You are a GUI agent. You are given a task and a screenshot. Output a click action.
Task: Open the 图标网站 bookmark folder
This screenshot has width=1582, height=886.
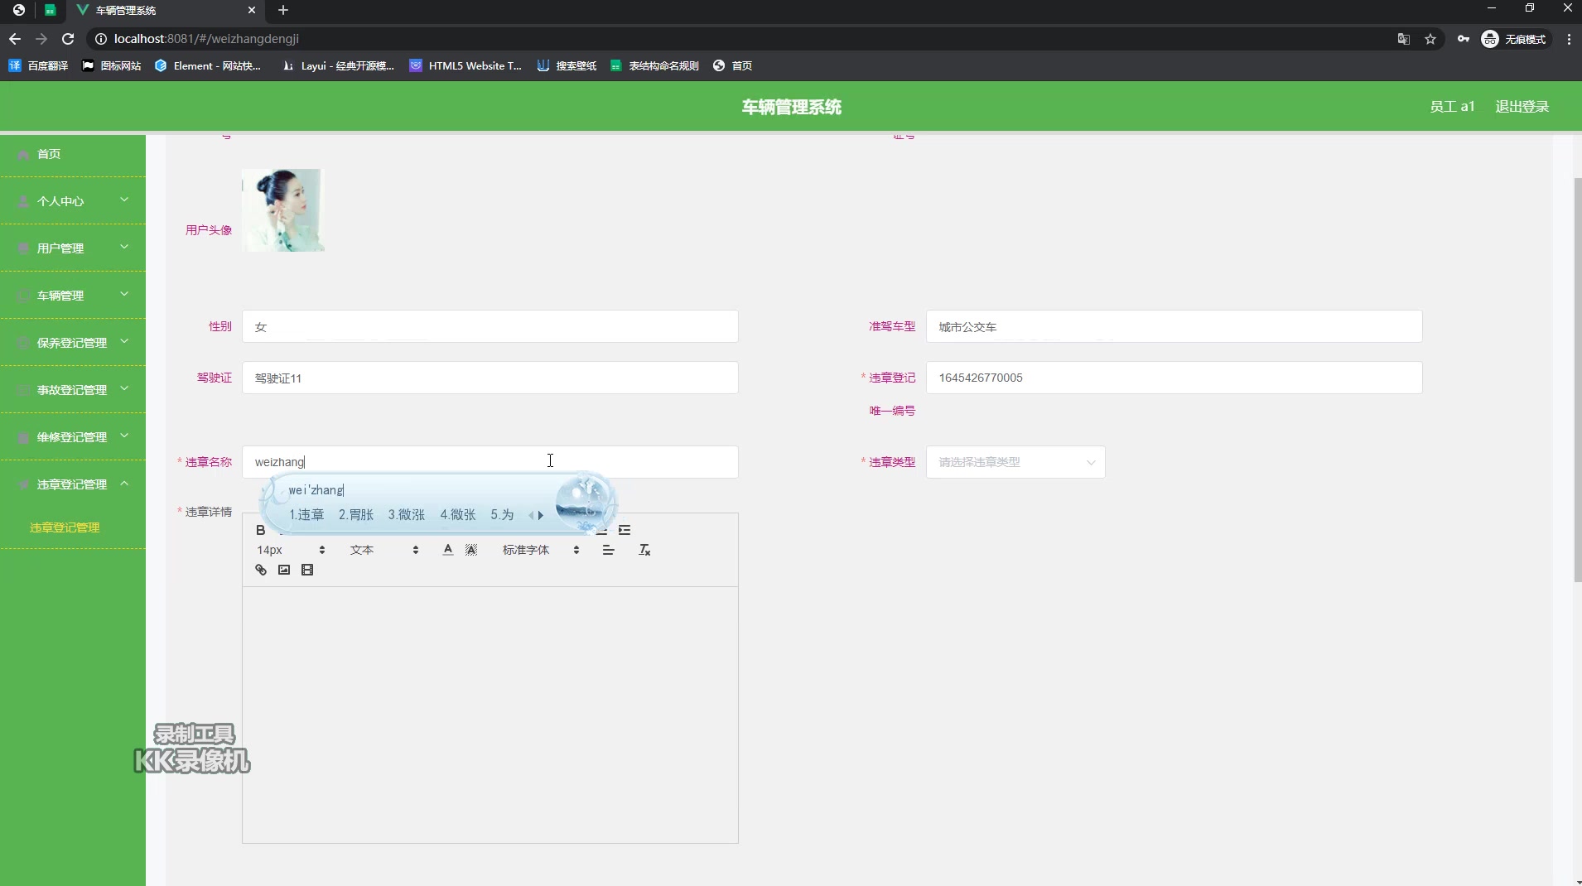point(111,65)
